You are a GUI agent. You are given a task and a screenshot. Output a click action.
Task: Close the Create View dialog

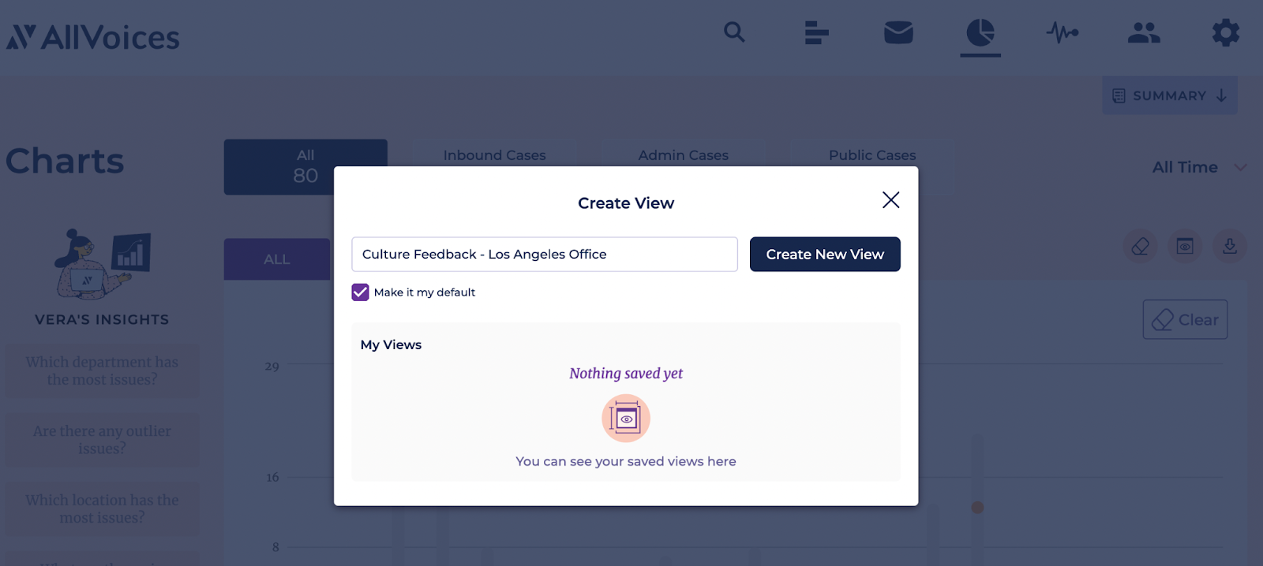point(890,200)
